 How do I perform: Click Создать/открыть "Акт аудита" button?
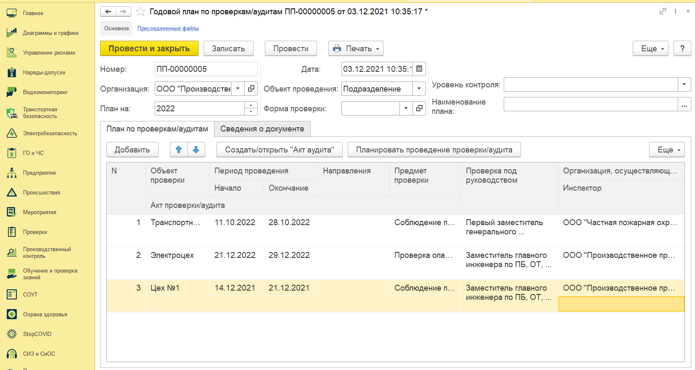coord(280,150)
